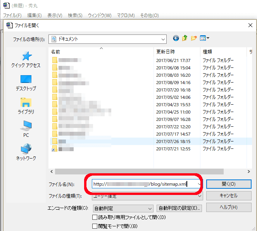
Task: Select folder icon dated 2017/09/07 16:28
Action: pos(55,119)
